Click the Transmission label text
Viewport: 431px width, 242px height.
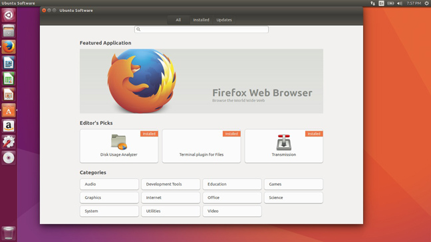[284, 154]
